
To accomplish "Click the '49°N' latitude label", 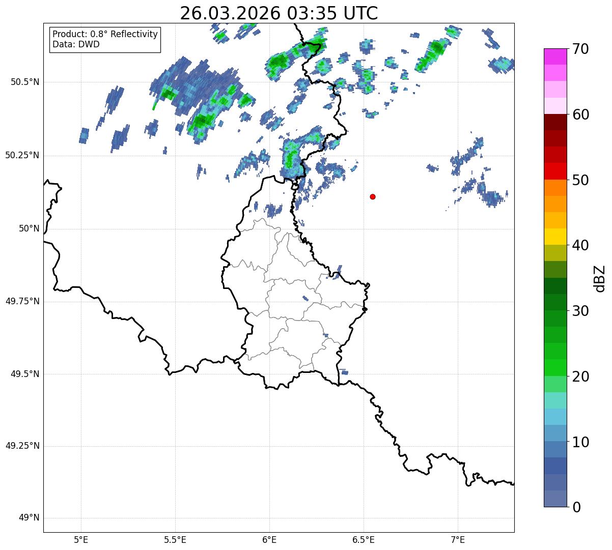I will point(29,518).
